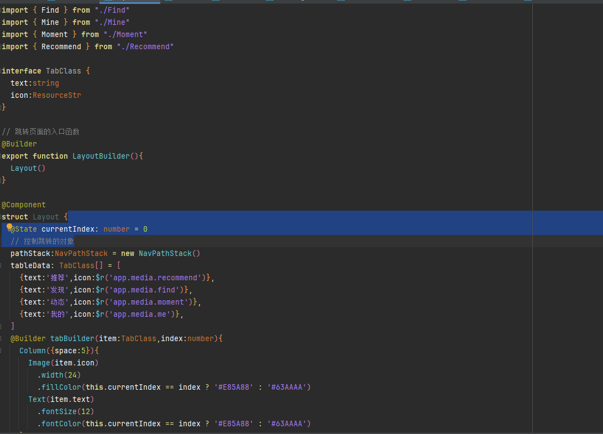This screenshot has width=603, height=434.
Task: Click '#63AAAA' in the fillColor line
Action: point(287,387)
